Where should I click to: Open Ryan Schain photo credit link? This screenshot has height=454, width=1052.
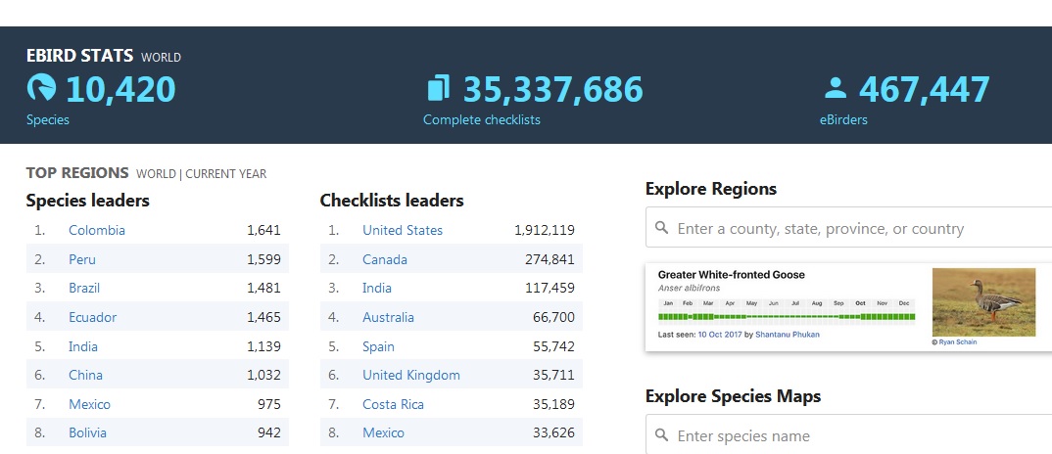tap(957, 342)
